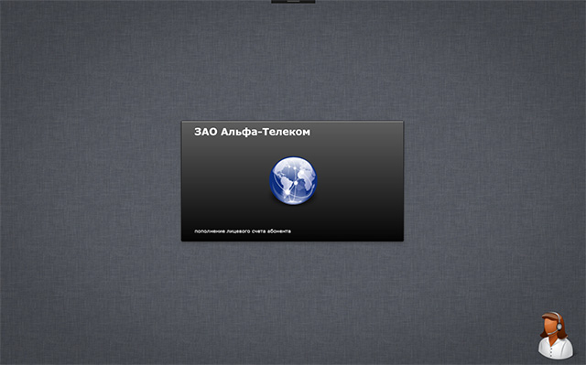586x365 pixels.
Task: Expand the top center drawer tab
Action: pos(293,2)
